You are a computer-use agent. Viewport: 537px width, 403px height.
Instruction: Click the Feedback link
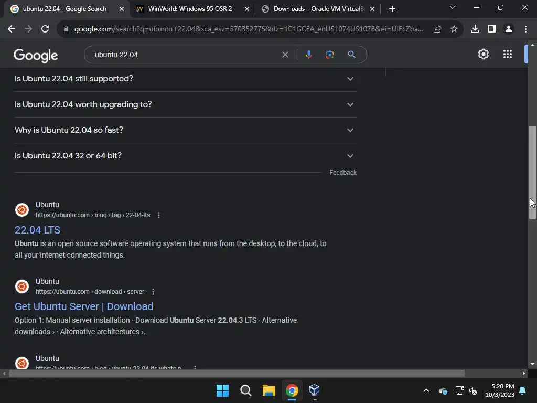(x=343, y=173)
